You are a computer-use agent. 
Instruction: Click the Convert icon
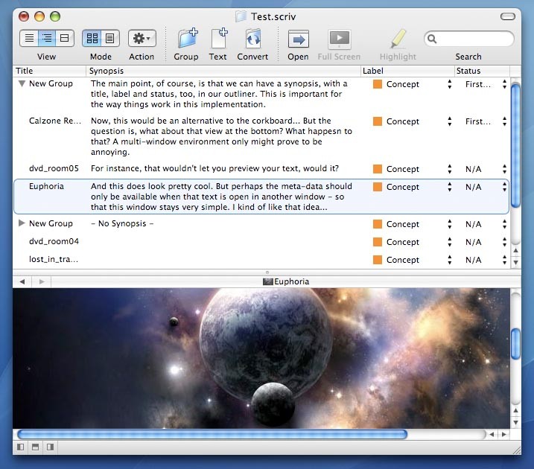point(253,39)
